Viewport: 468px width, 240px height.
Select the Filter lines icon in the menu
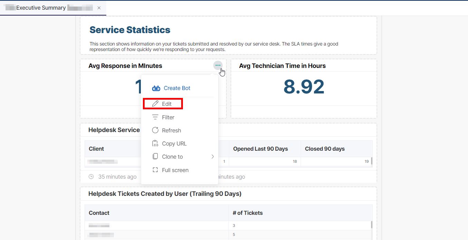pos(155,117)
